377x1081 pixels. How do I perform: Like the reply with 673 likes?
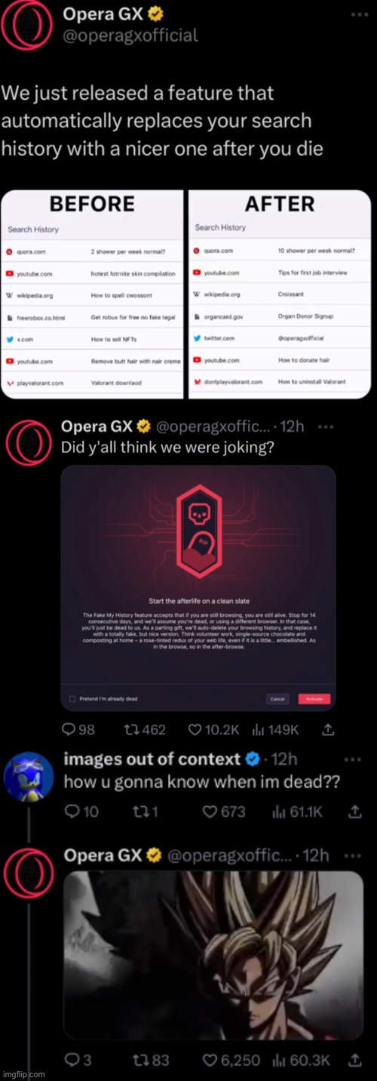(224, 812)
